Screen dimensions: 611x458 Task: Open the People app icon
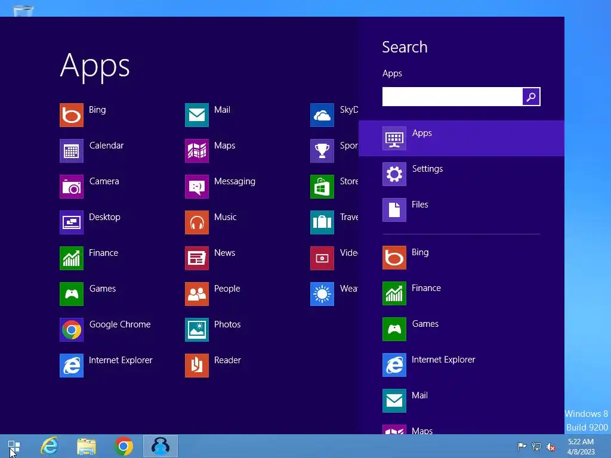coord(197,294)
